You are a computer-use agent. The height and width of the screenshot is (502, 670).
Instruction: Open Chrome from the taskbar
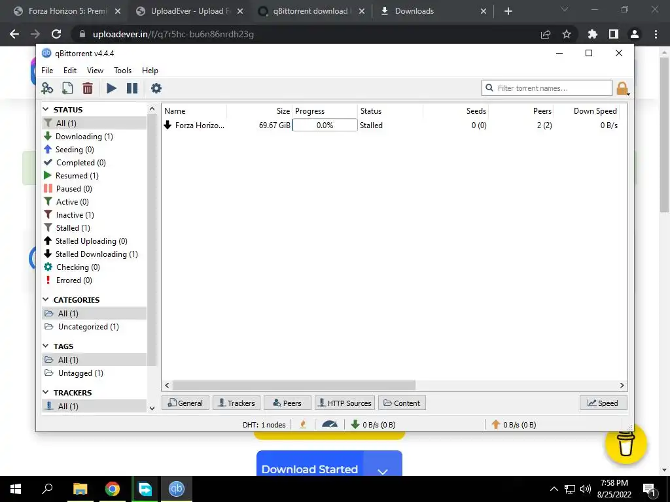pyautogui.click(x=113, y=489)
